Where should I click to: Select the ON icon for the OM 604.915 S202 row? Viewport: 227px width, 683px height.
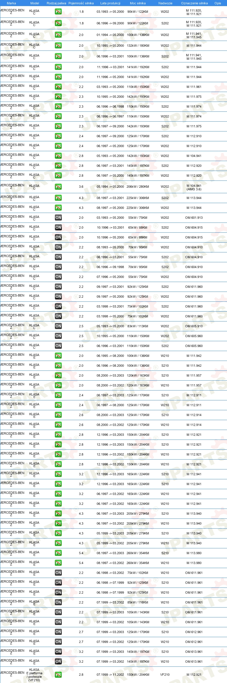(x=58, y=227)
